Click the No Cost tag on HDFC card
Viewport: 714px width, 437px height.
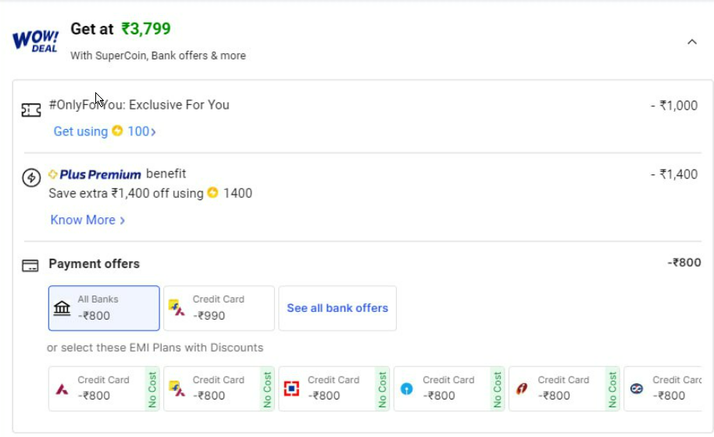382,389
